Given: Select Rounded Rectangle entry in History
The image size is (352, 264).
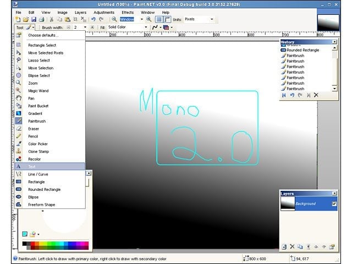Looking at the screenshot, I should tap(306, 50).
